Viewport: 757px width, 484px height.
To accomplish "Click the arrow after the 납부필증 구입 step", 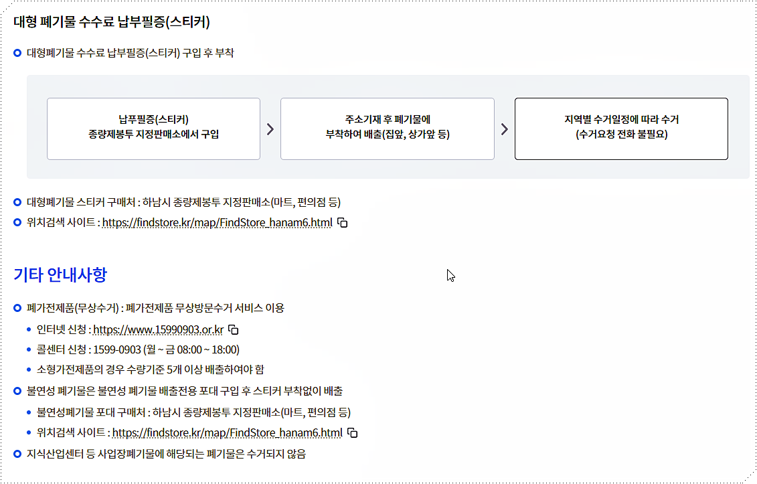I will 270,129.
